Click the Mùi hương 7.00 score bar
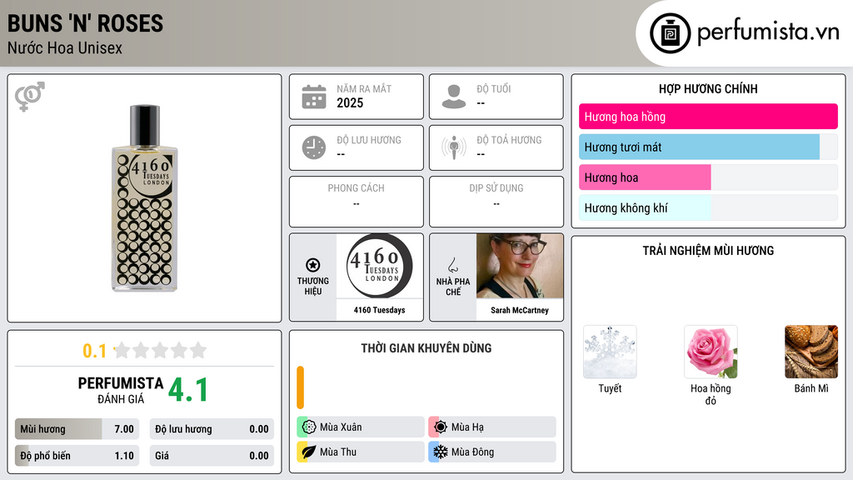Screen dimensions: 853x480 coord(77,429)
